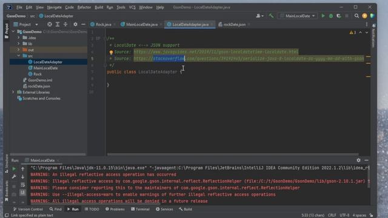Screen dimensions: 388x218
Task: Open the Code With Me user icon
Action: pos(259,16)
